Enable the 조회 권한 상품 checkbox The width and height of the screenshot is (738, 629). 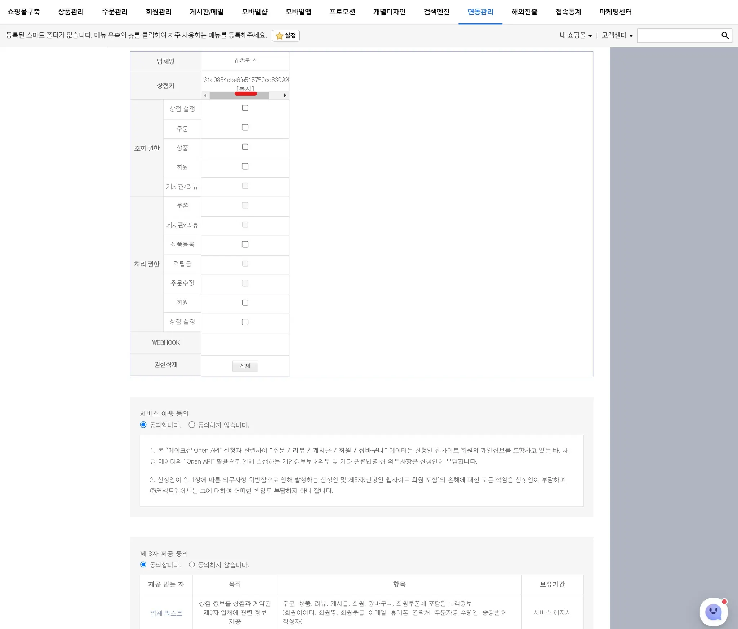(x=245, y=147)
